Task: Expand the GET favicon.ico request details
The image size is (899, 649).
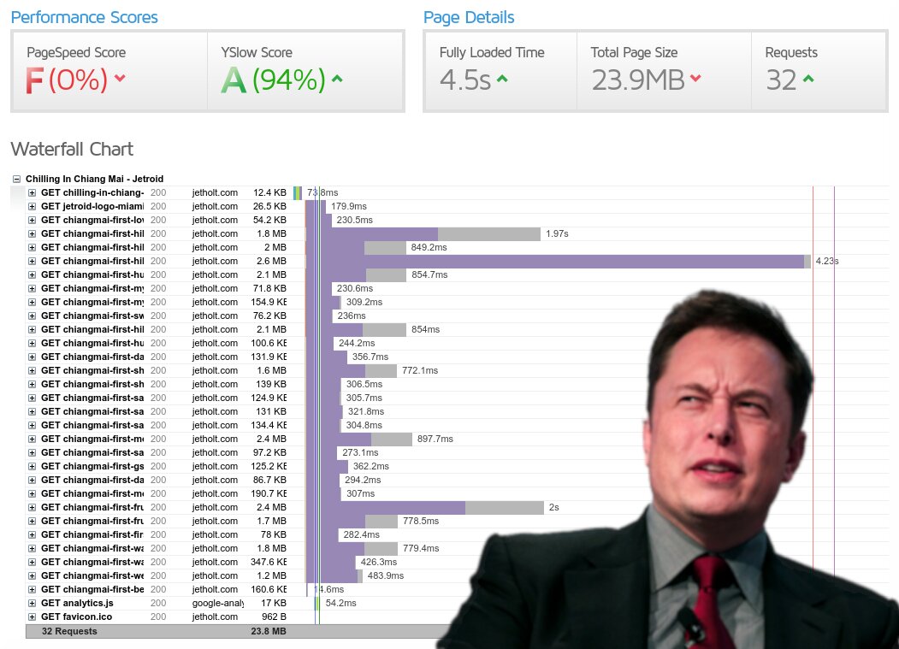Action: click(x=33, y=617)
